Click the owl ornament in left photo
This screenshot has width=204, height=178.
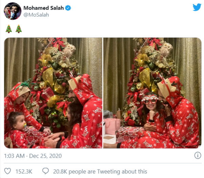point(69,50)
